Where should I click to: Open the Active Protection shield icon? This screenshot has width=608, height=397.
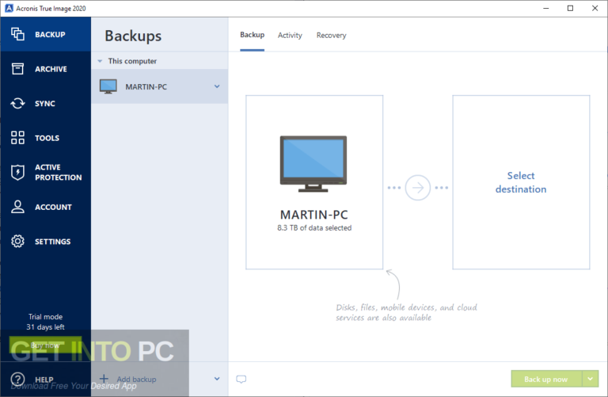point(17,172)
